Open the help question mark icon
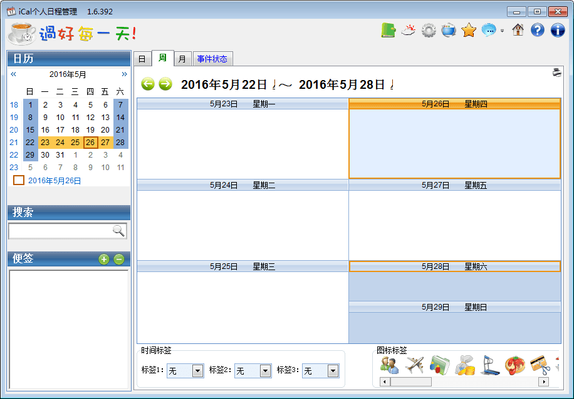Viewport: 574px width, 399px height. [x=538, y=30]
